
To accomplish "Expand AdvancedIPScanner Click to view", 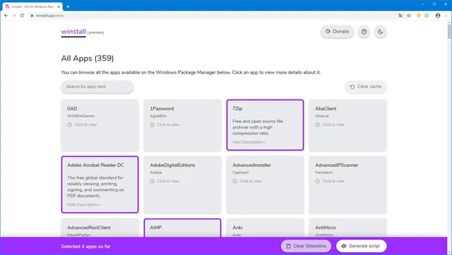I will coord(330,181).
